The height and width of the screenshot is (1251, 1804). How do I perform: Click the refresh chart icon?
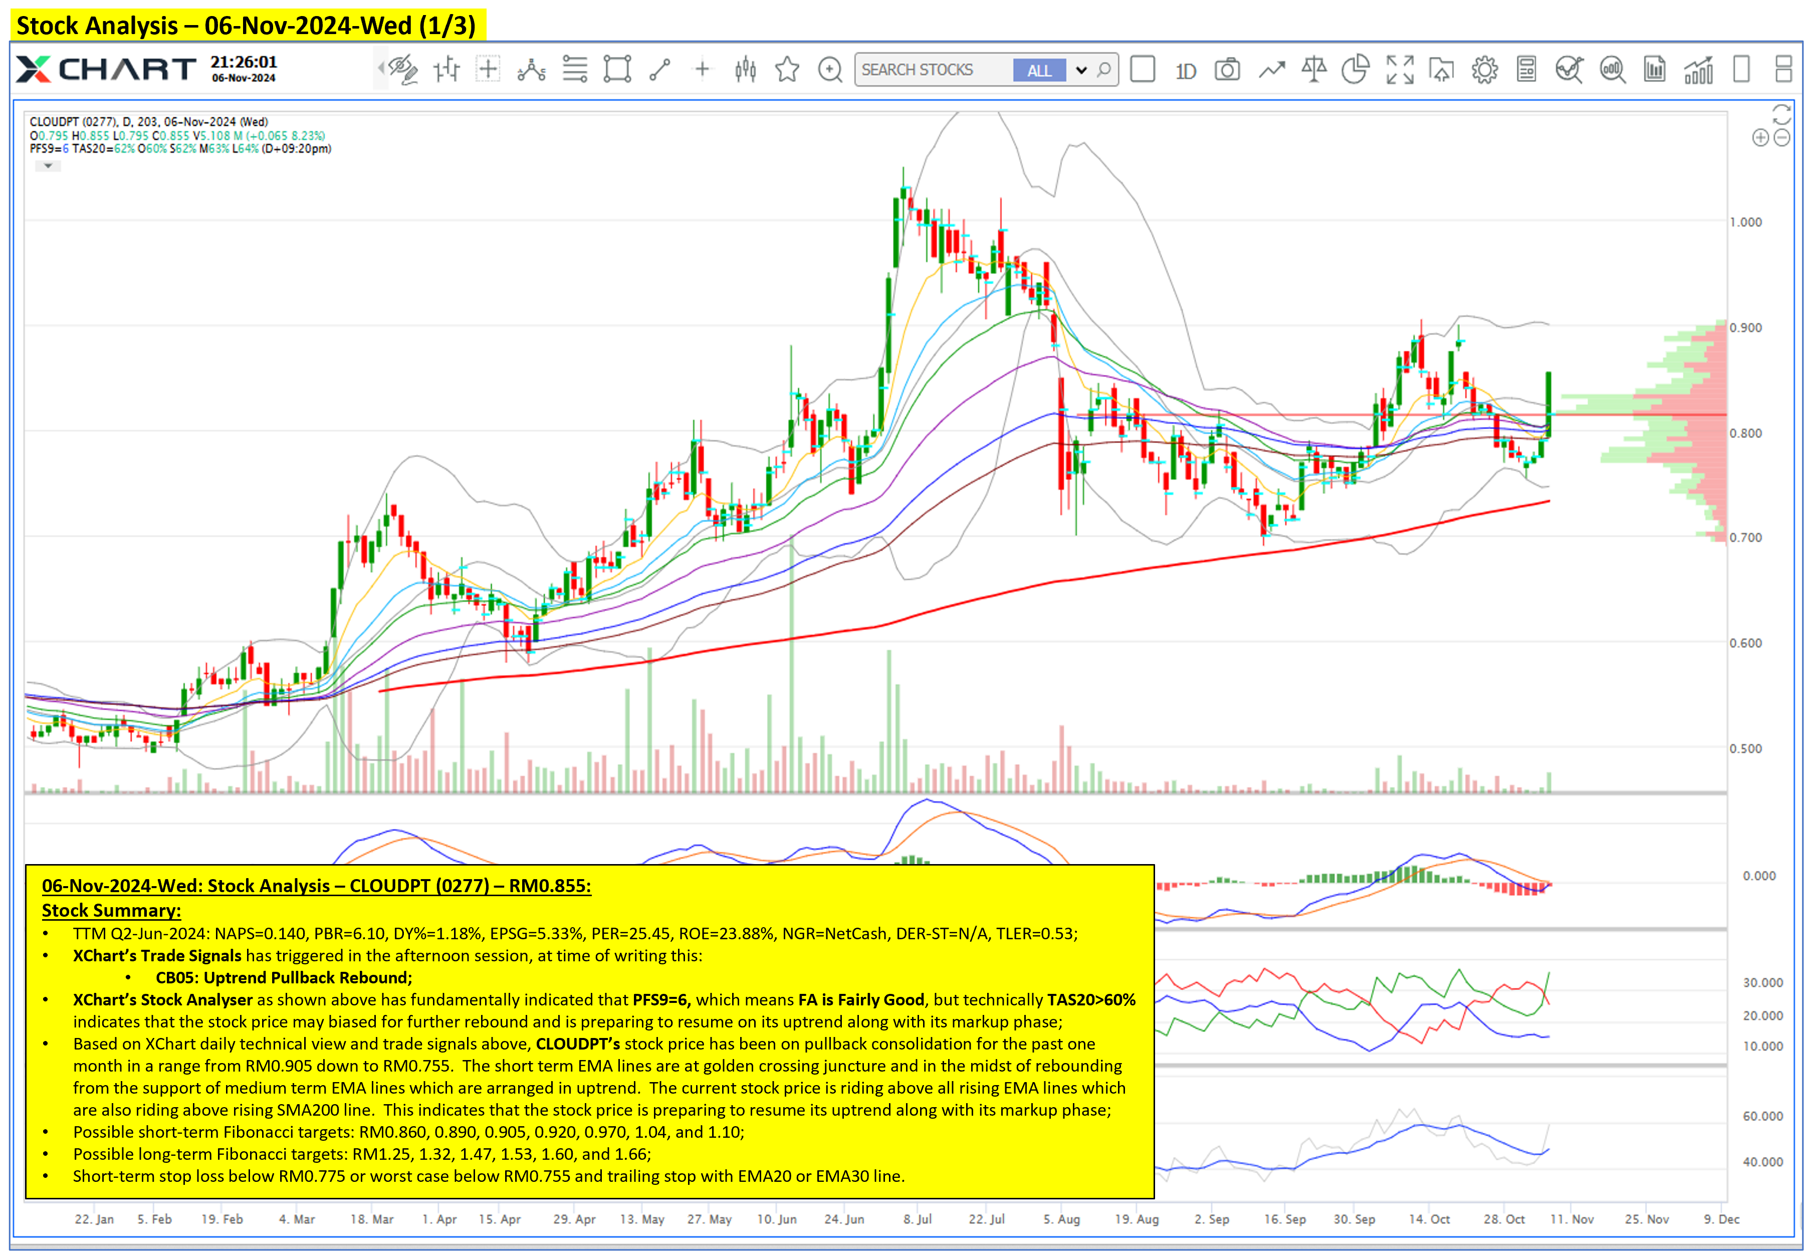click(1781, 114)
